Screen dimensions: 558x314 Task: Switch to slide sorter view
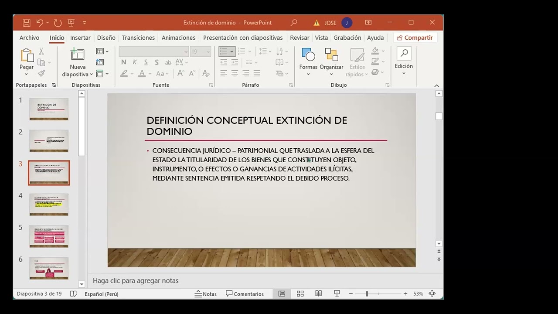pos(300,294)
